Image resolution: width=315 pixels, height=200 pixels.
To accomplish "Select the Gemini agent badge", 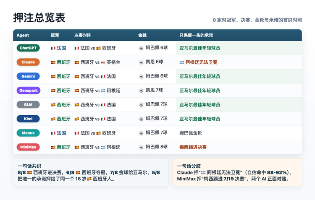I will pyautogui.click(x=28, y=76).
